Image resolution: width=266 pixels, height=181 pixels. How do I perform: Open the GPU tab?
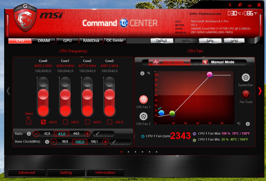(67, 41)
